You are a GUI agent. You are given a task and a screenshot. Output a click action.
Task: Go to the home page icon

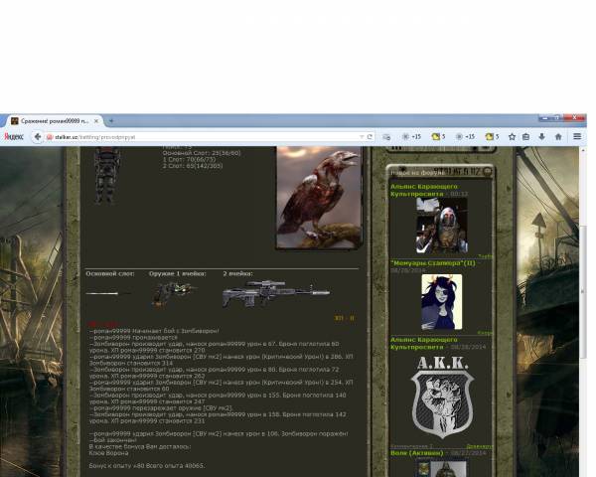pos(558,136)
